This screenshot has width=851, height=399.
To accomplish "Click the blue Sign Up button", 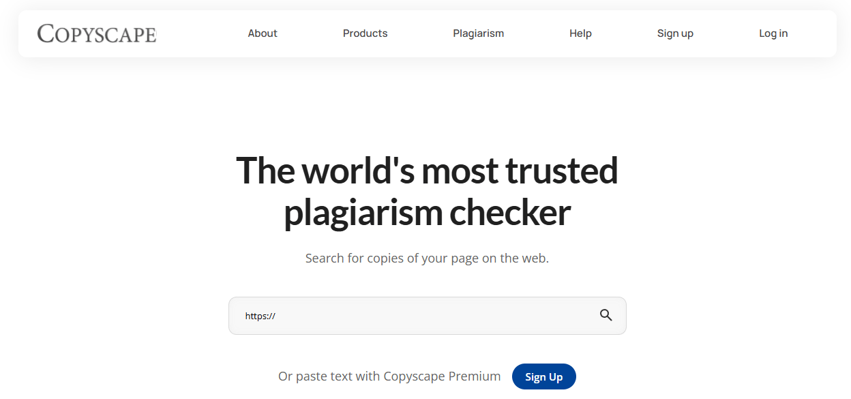I will coord(543,376).
